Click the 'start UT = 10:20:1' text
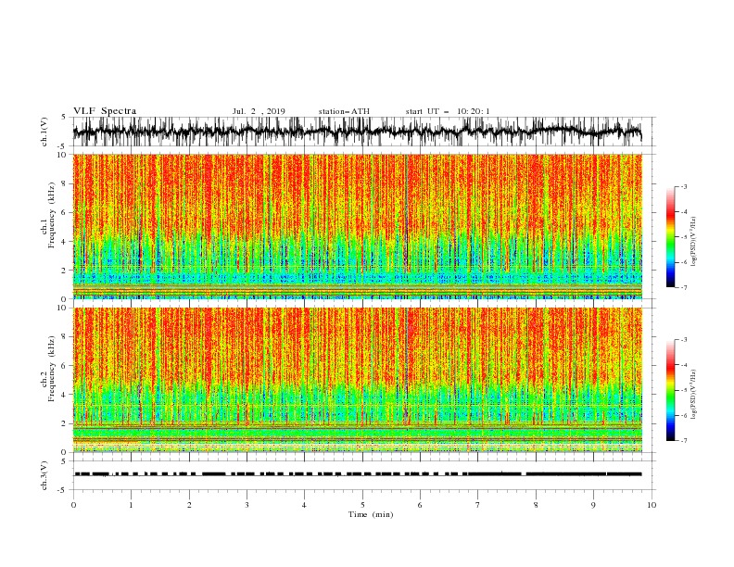734x567 pixels. tap(448, 111)
